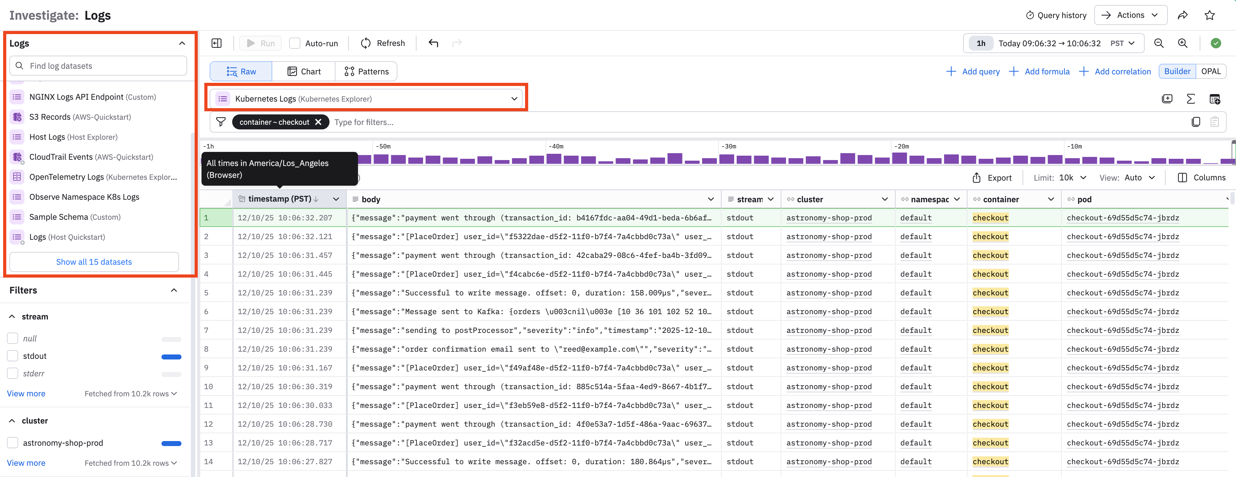Screen dimensions: 1236x477
Task: Zoom out the time range
Action: point(1159,43)
